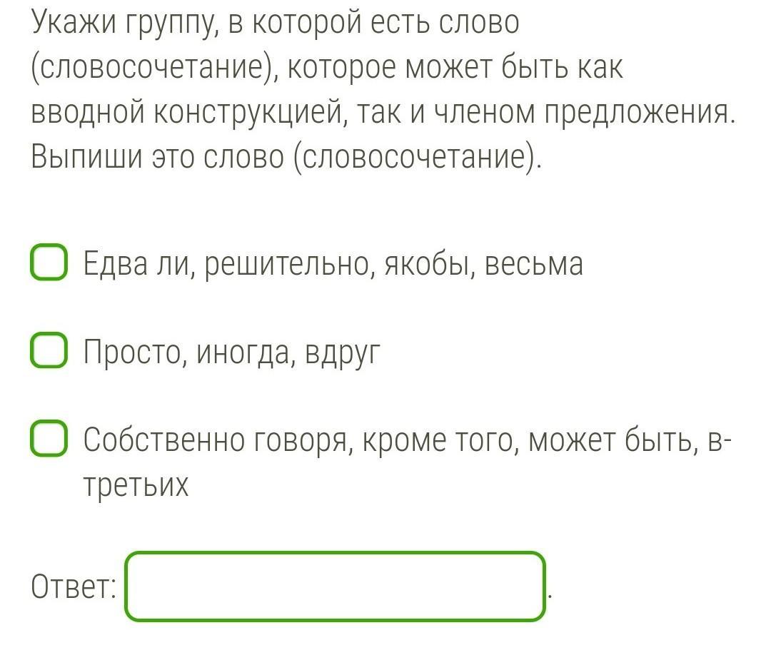Check the "Едва ли, решительно" option checkbox

pyautogui.click(x=49, y=263)
